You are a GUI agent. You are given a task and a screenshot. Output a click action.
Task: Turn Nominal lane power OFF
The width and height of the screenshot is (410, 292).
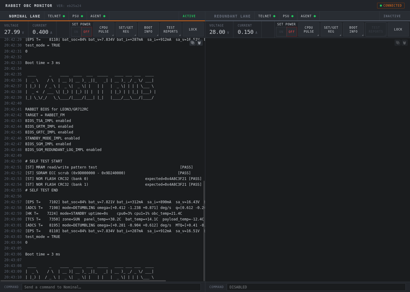coord(87,32)
